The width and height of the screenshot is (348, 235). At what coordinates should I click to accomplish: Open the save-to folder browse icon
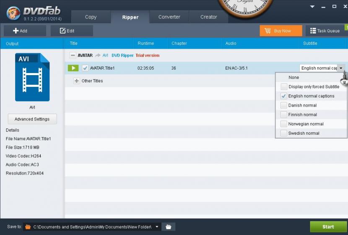pos(169,227)
